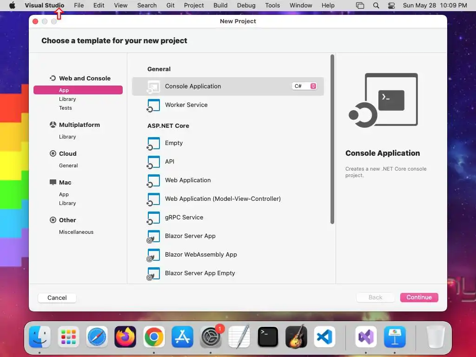
Task: Click the Console Application preview image
Action: (383, 100)
